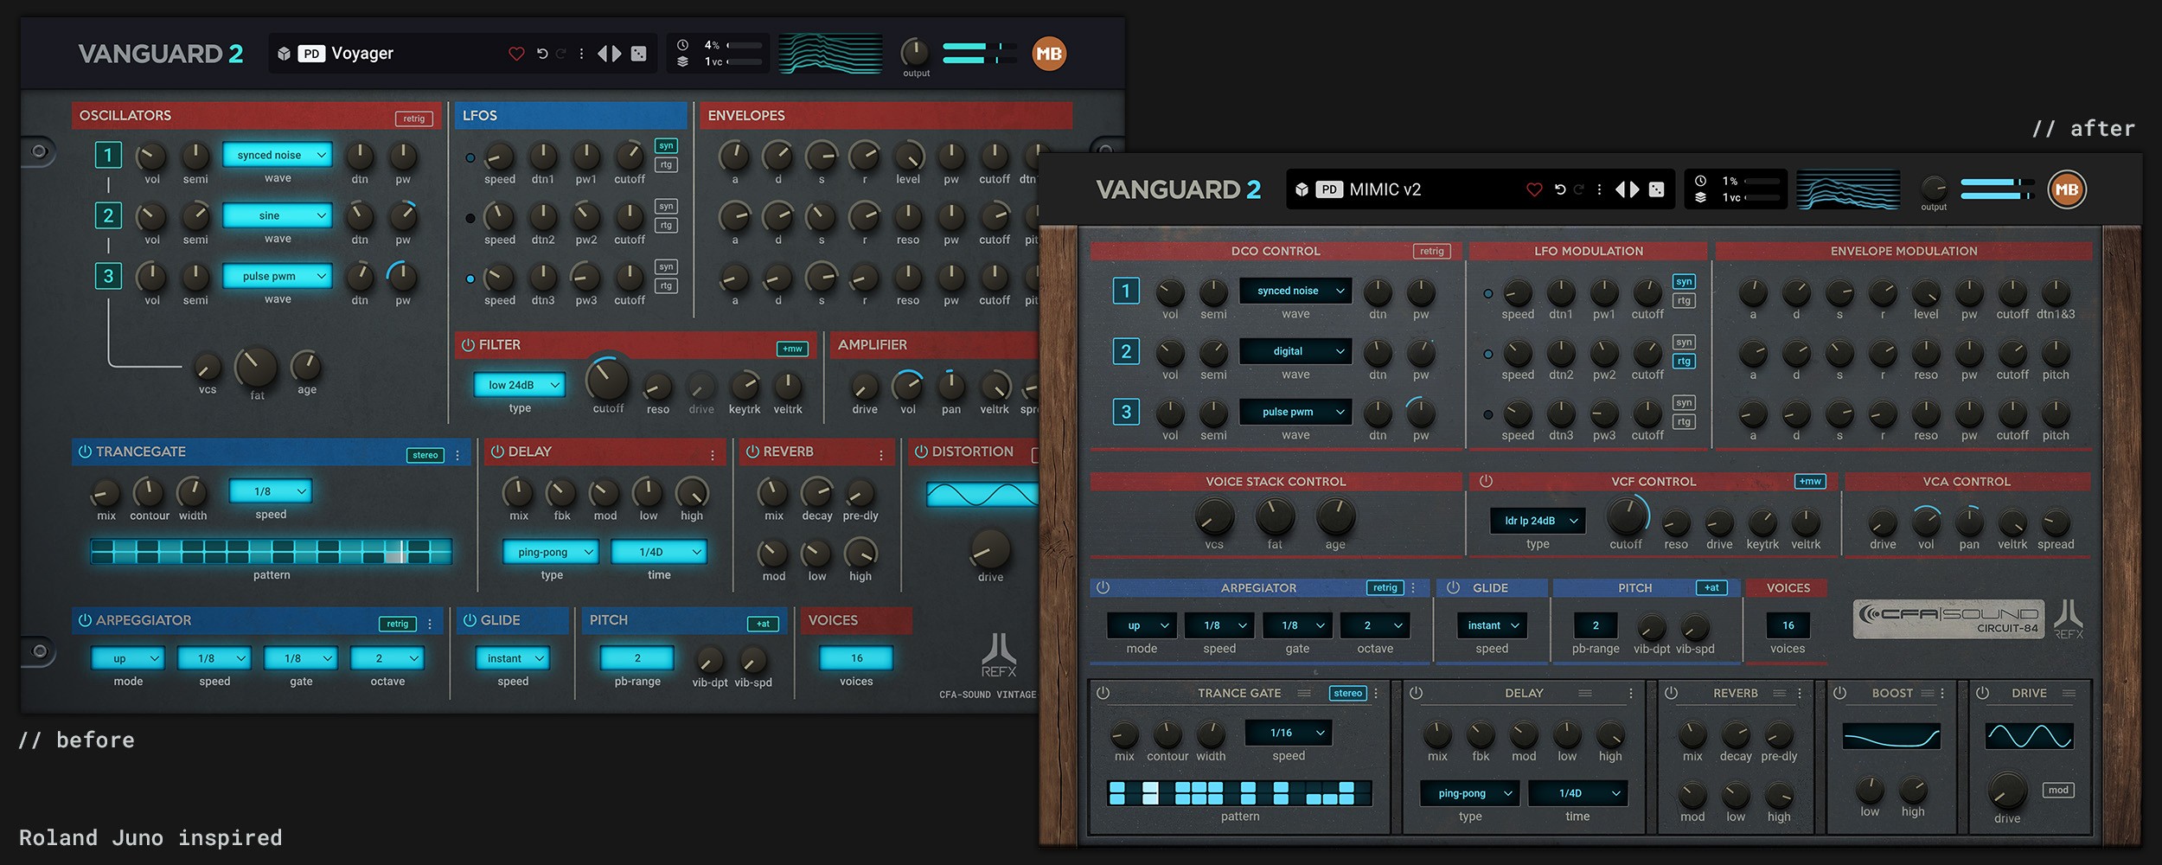
Task: Open the 1/16 trance gate speed dropdown
Action: click(x=1289, y=733)
